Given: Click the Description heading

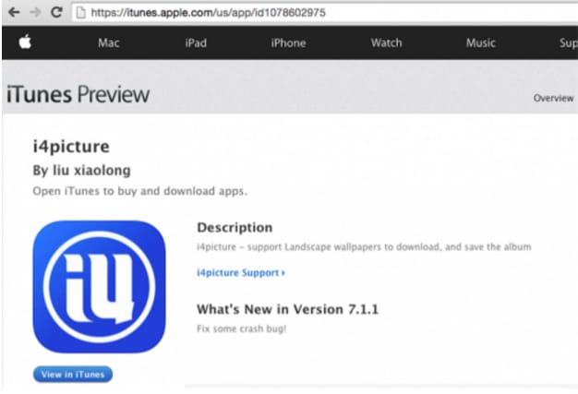Looking at the screenshot, I should pyautogui.click(x=235, y=227).
